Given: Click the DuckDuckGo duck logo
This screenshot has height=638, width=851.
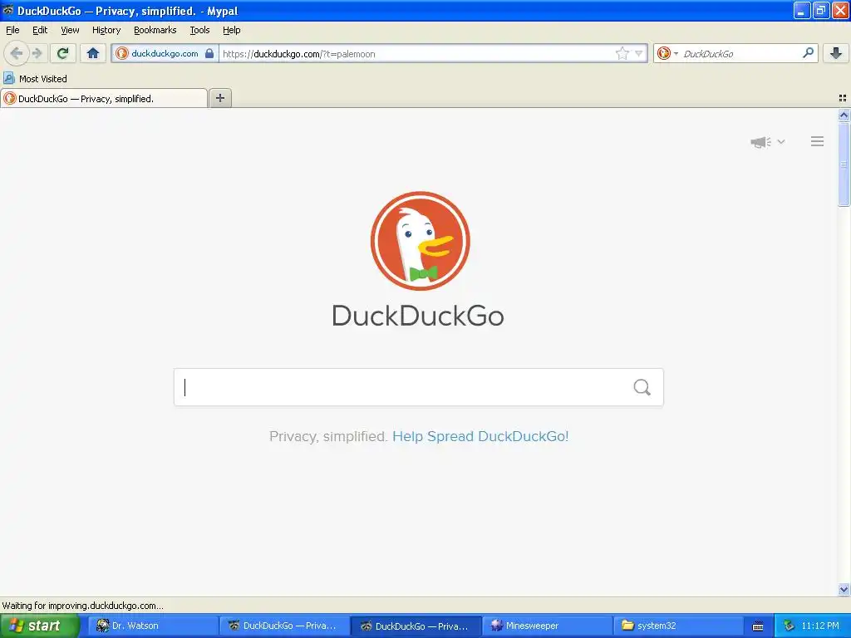Looking at the screenshot, I should point(420,241).
